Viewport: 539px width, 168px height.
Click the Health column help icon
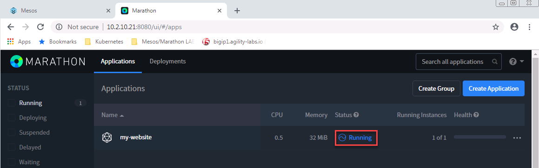pyautogui.click(x=476, y=115)
